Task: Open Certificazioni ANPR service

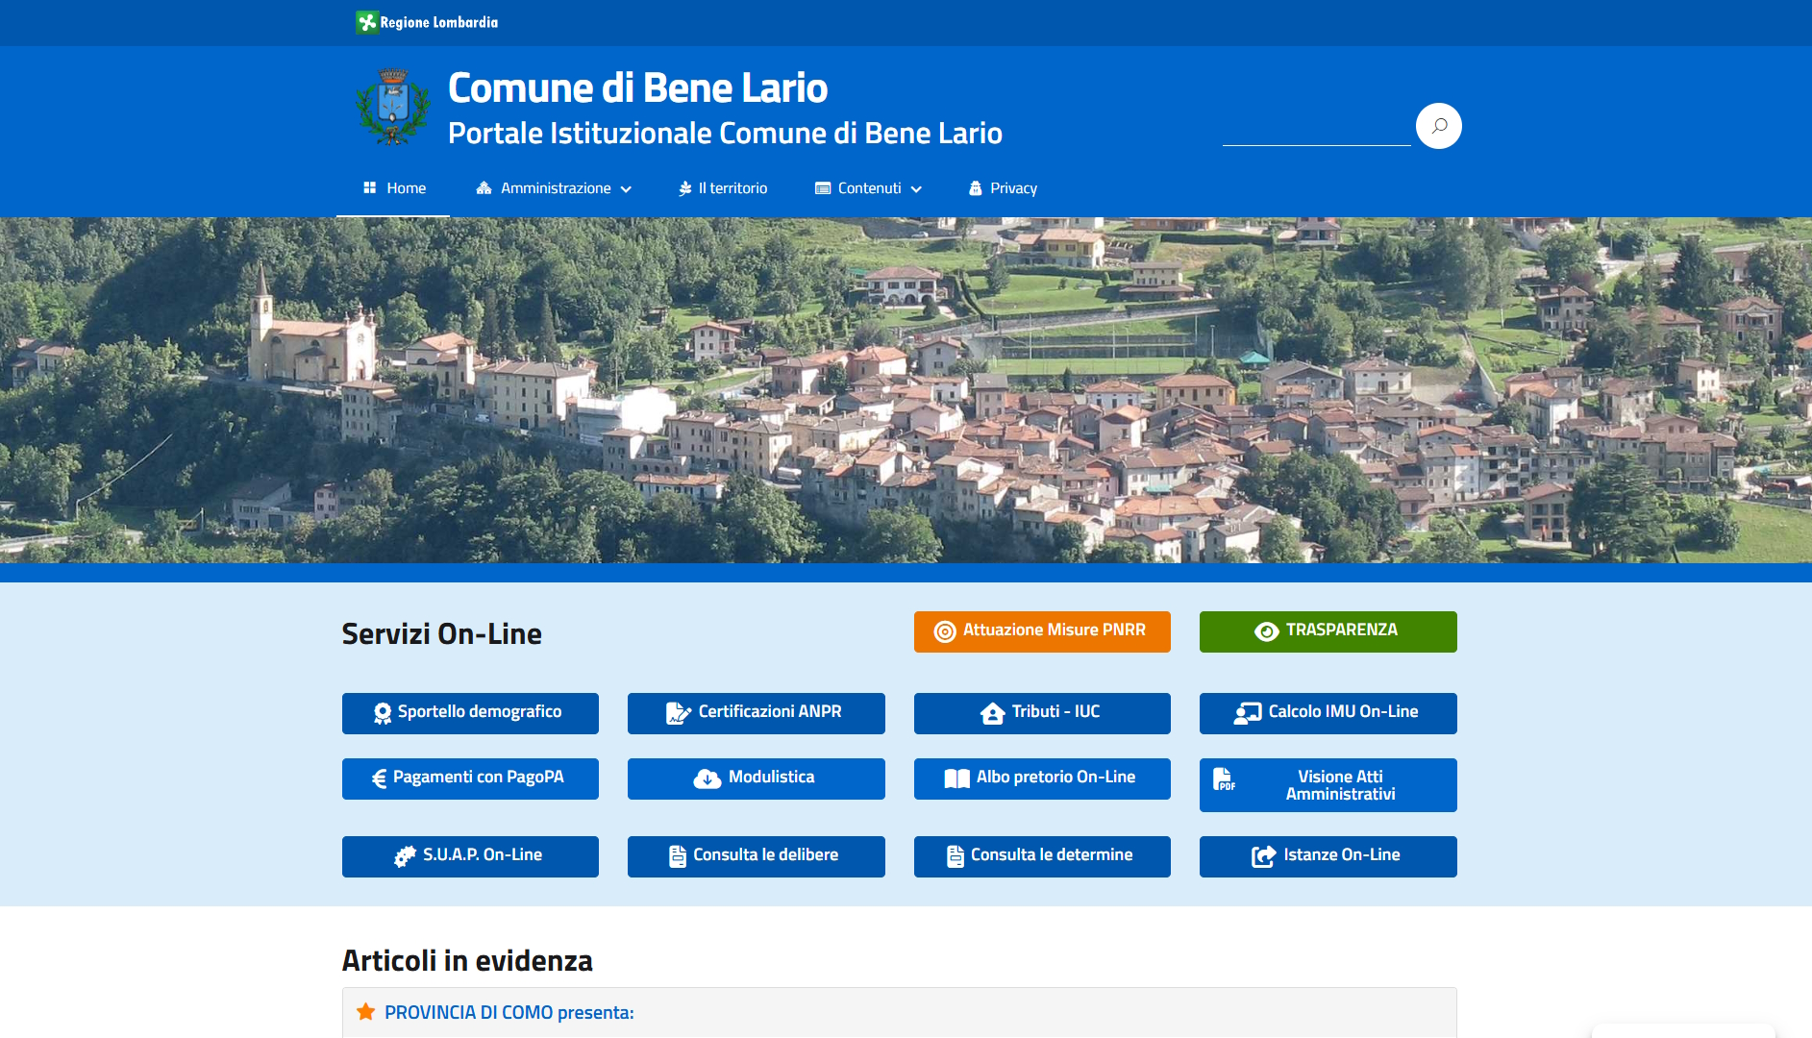Action: (x=756, y=713)
